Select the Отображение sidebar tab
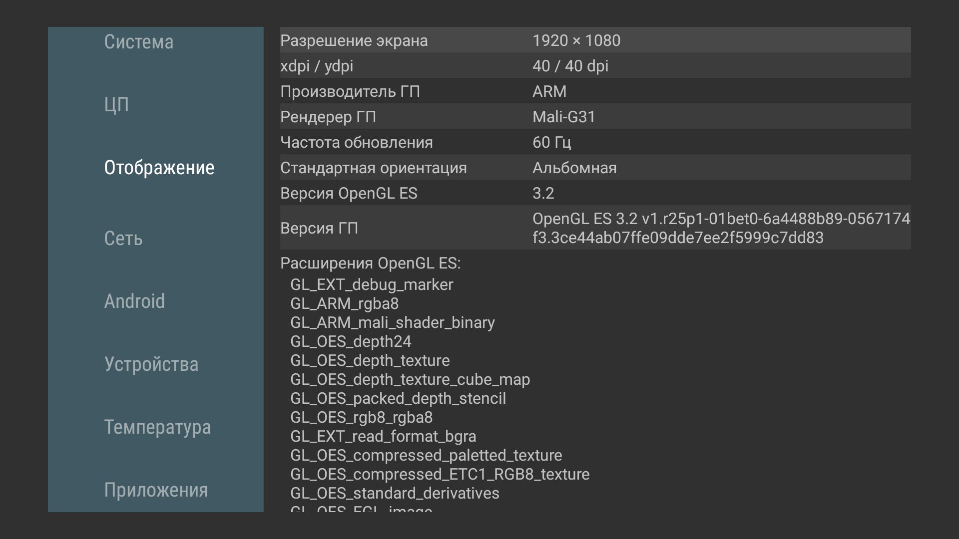The image size is (959, 539). [159, 168]
